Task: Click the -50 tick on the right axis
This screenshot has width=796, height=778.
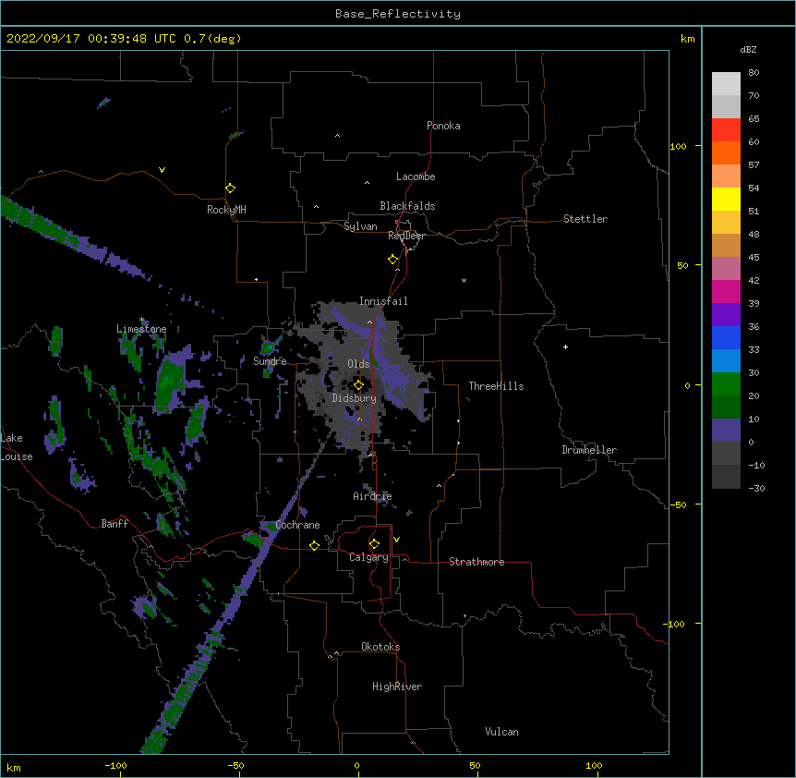Action: (x=678, y=504)
